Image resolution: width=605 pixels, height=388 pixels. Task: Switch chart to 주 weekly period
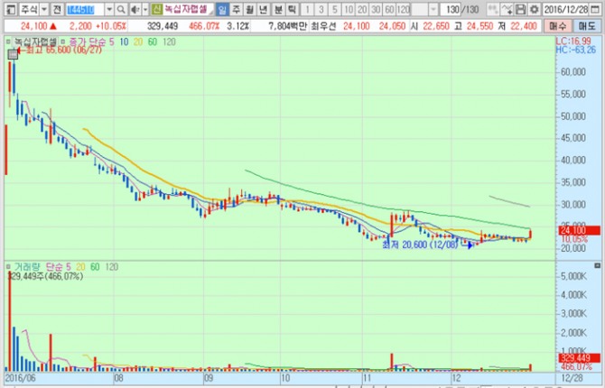[237, 9]
